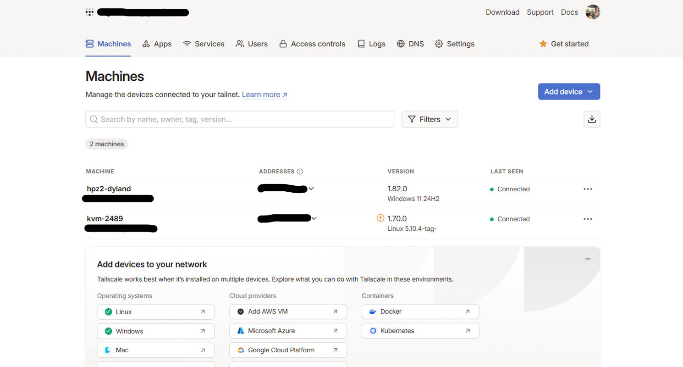Click the Addresses info icon

point(300,172)
